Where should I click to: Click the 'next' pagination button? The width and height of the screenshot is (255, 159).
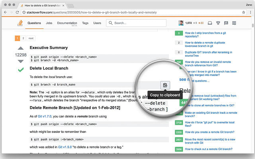pos(31,38)
